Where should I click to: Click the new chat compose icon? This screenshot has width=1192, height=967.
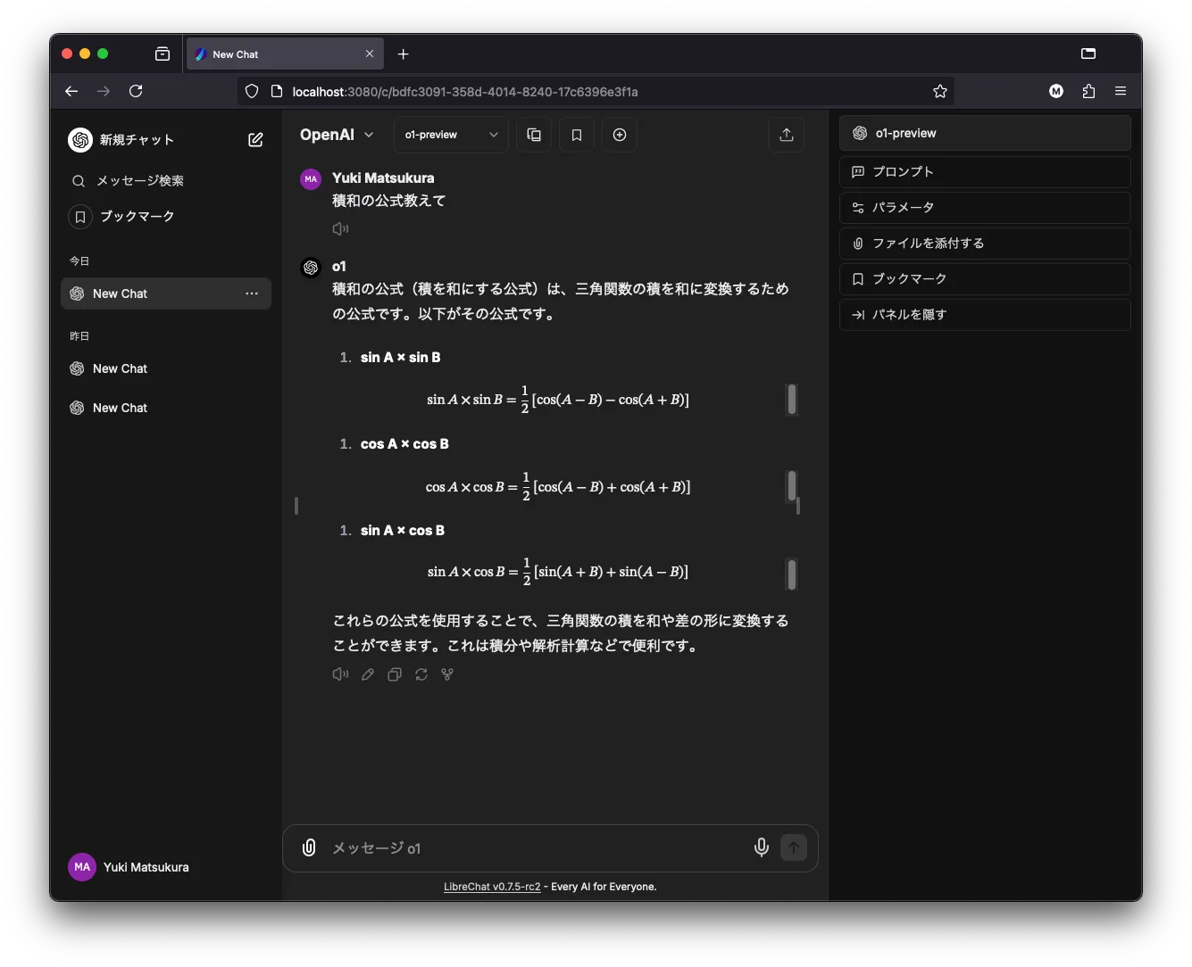click(255, 140)
